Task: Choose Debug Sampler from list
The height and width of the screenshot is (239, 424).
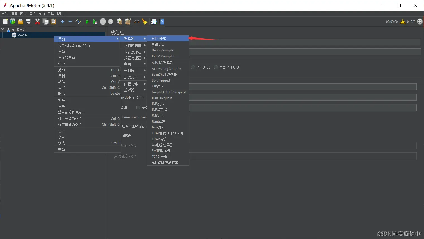Action: click(x=168, y=50)
